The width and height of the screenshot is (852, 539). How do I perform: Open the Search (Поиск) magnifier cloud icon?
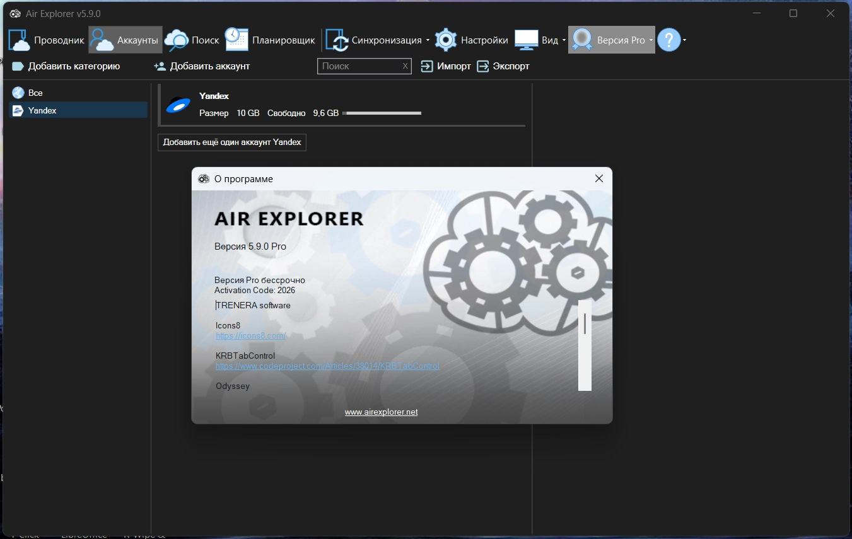tap(176, 40)
